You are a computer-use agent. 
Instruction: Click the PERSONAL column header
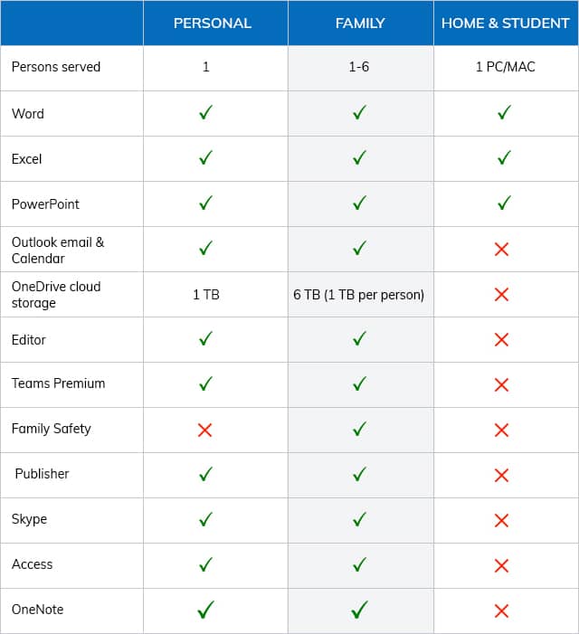click(213, 23)
